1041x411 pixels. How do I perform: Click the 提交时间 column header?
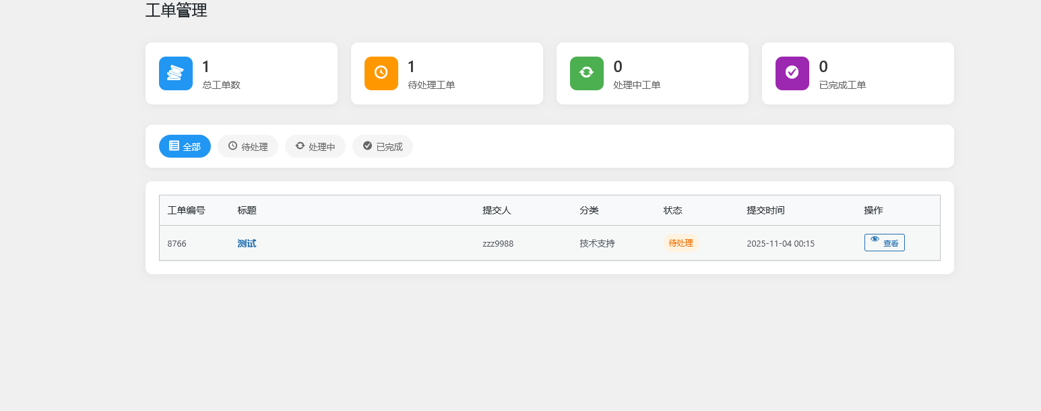click(x=765, y=210)
